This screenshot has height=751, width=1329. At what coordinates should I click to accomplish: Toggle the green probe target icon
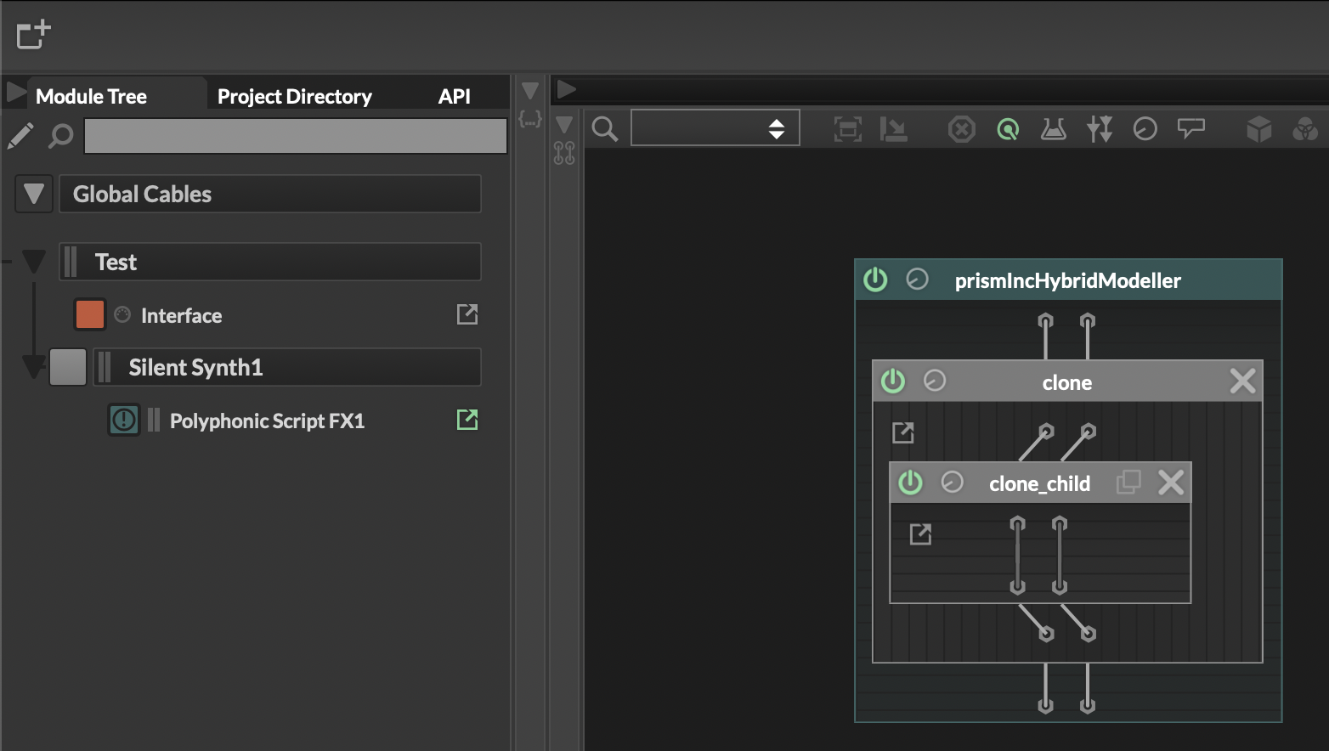pyautogui.click(x=1008, y=129)
